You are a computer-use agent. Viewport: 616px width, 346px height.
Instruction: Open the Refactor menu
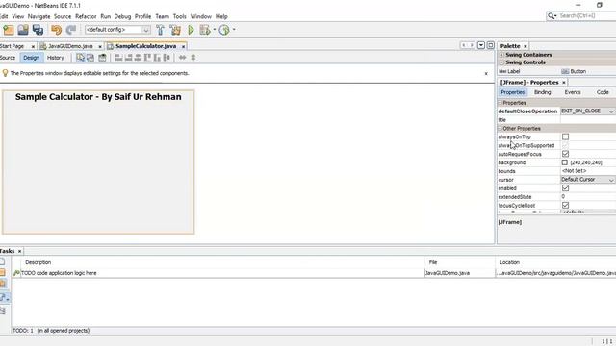coord(86,16)
